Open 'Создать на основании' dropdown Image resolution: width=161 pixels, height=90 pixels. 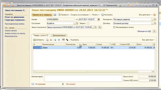pos(80,15)
